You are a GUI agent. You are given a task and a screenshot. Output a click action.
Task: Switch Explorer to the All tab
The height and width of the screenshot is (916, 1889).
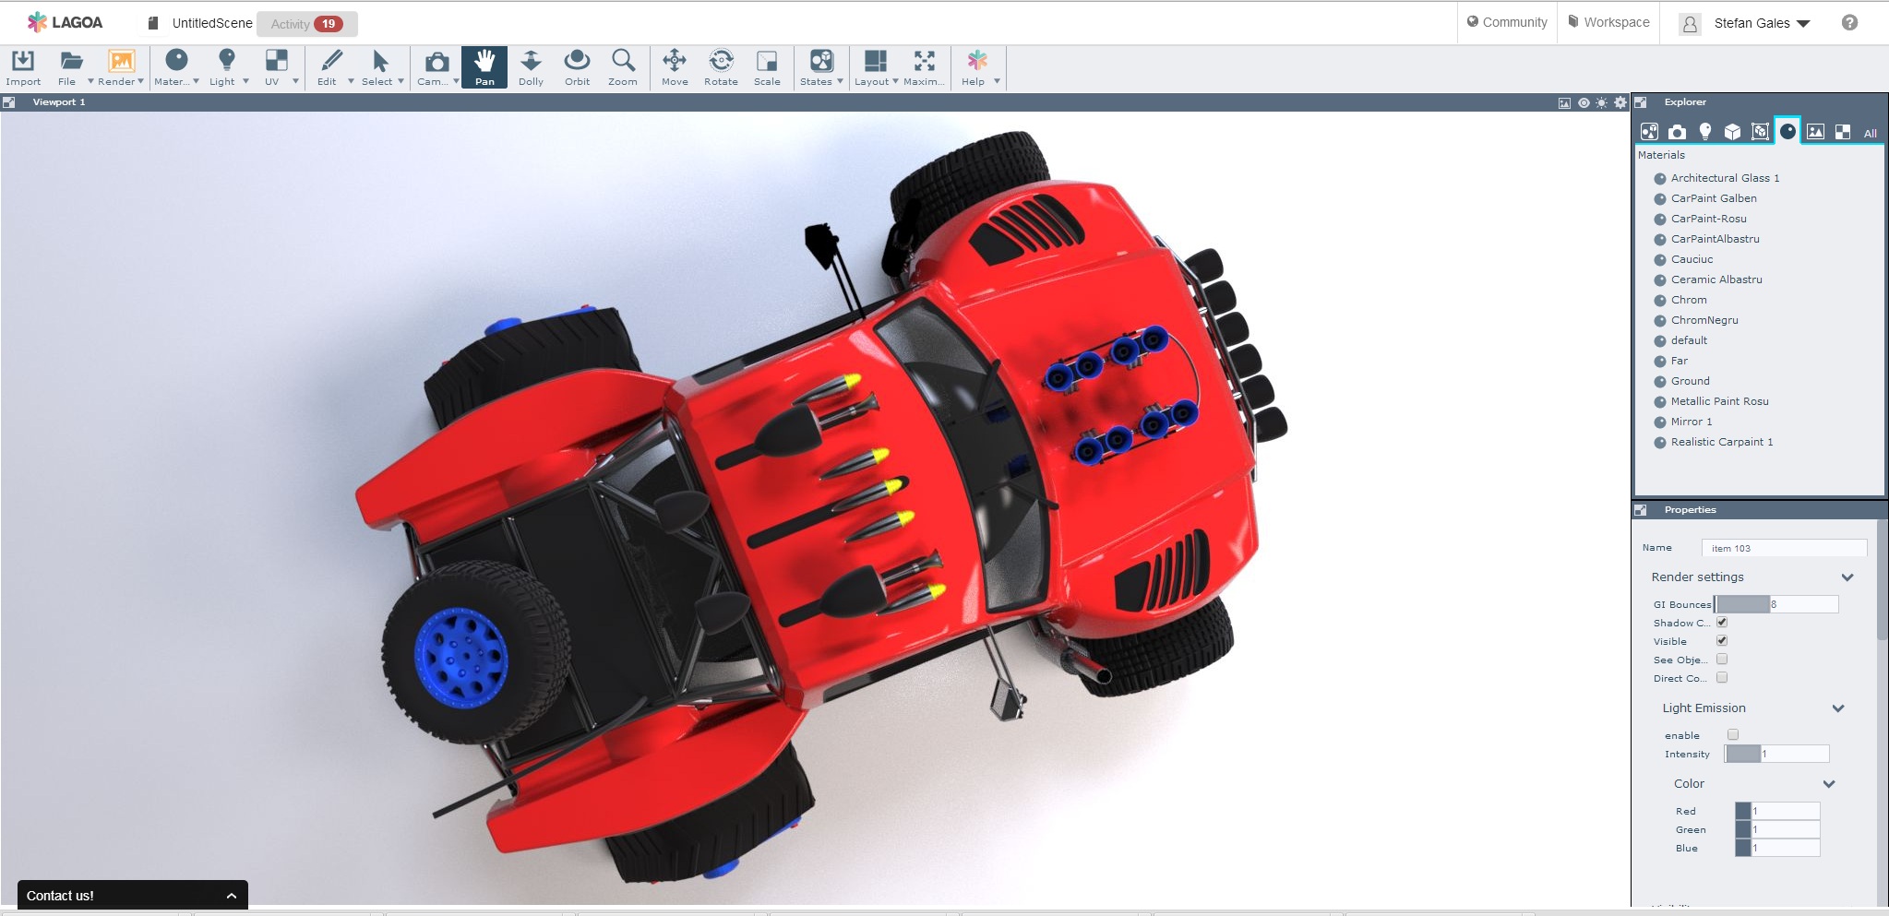tap(1871, 133)
